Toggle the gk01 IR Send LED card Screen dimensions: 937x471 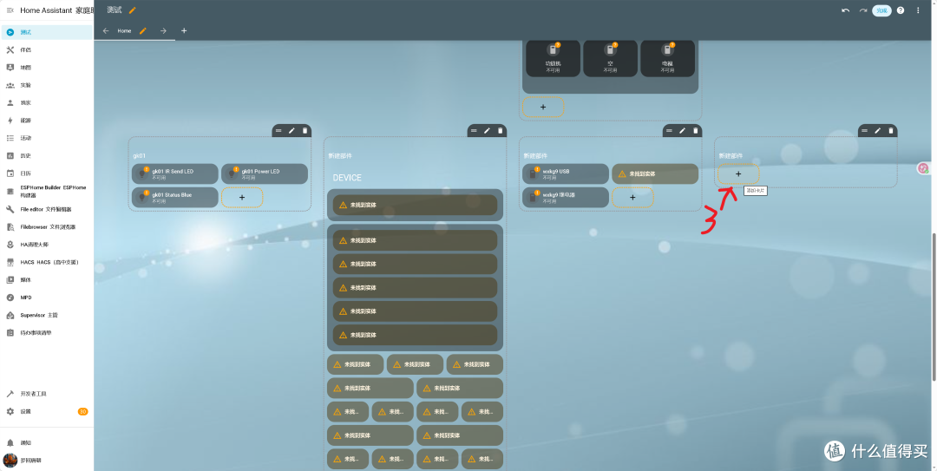point(175,174)
